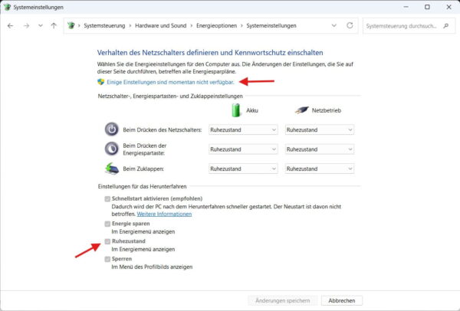Expand the address bar history dropdown
The width and height of the screenshot is (460, 311).
[x=333, y=25]
